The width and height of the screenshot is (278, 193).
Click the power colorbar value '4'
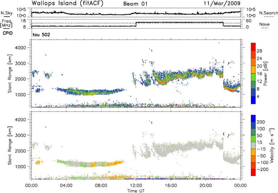(258, 96)
